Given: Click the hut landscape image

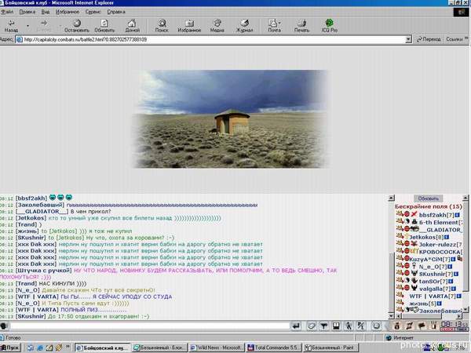Looking at the screenshot, I should (x=230, y=119).
